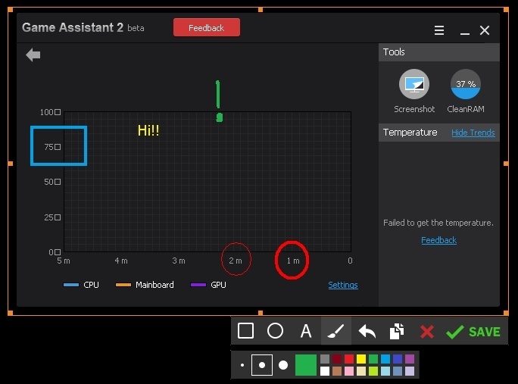
Task: Open the temperature chart Settings link
Action: pyautogui.click(x=343, y=285)
